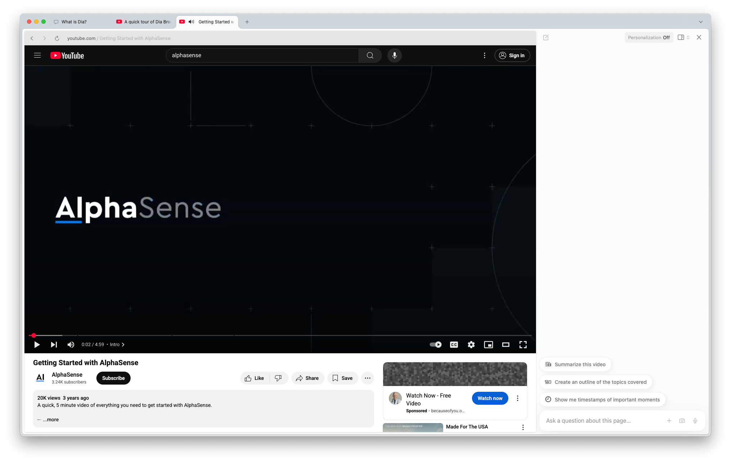Toggle closed captions on the video
Viewport: 731px width, 463px height.
click(x=454, y=345)
